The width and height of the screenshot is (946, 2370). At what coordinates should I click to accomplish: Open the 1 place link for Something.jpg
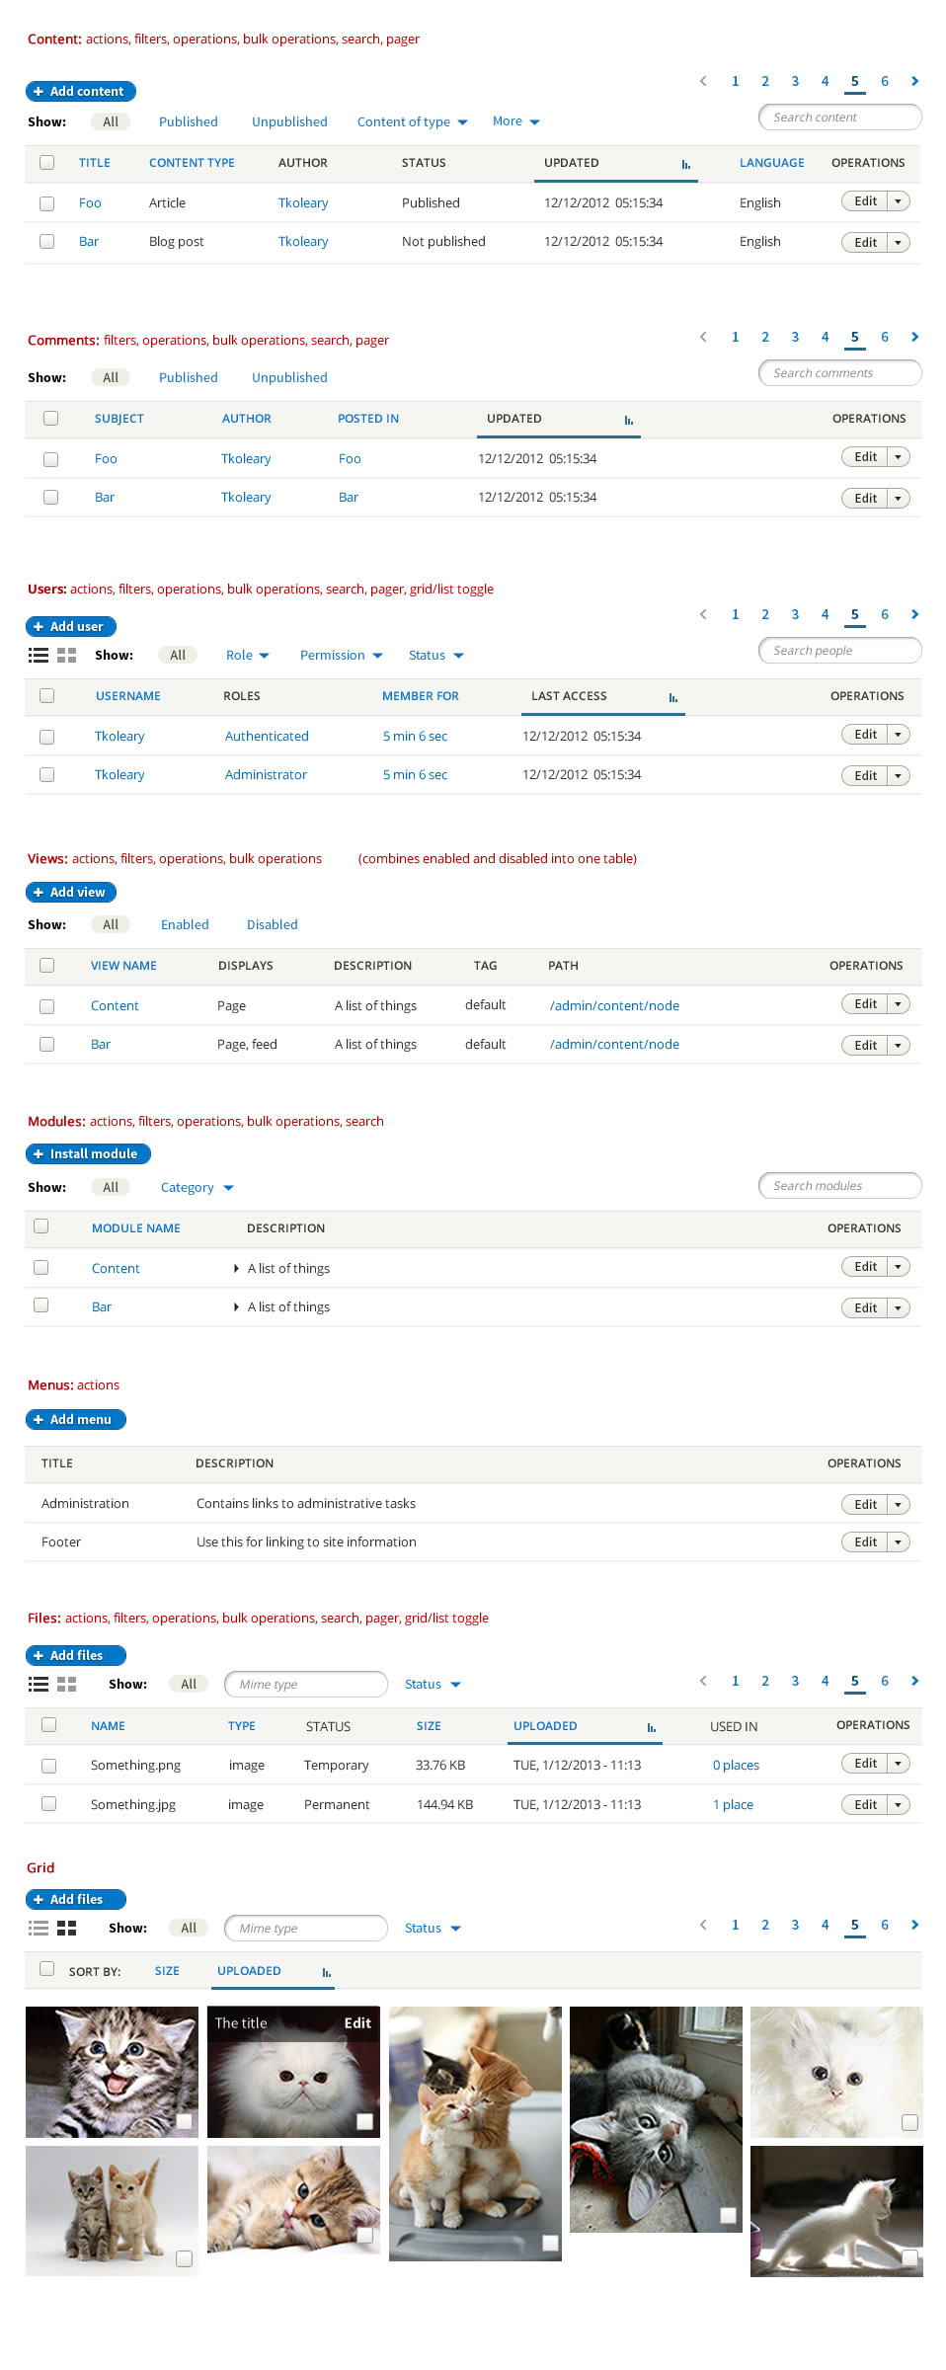(x=733, y=1804)
